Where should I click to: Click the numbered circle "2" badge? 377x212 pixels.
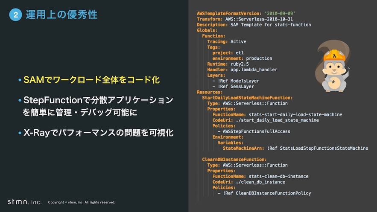(x=16, y=15)
